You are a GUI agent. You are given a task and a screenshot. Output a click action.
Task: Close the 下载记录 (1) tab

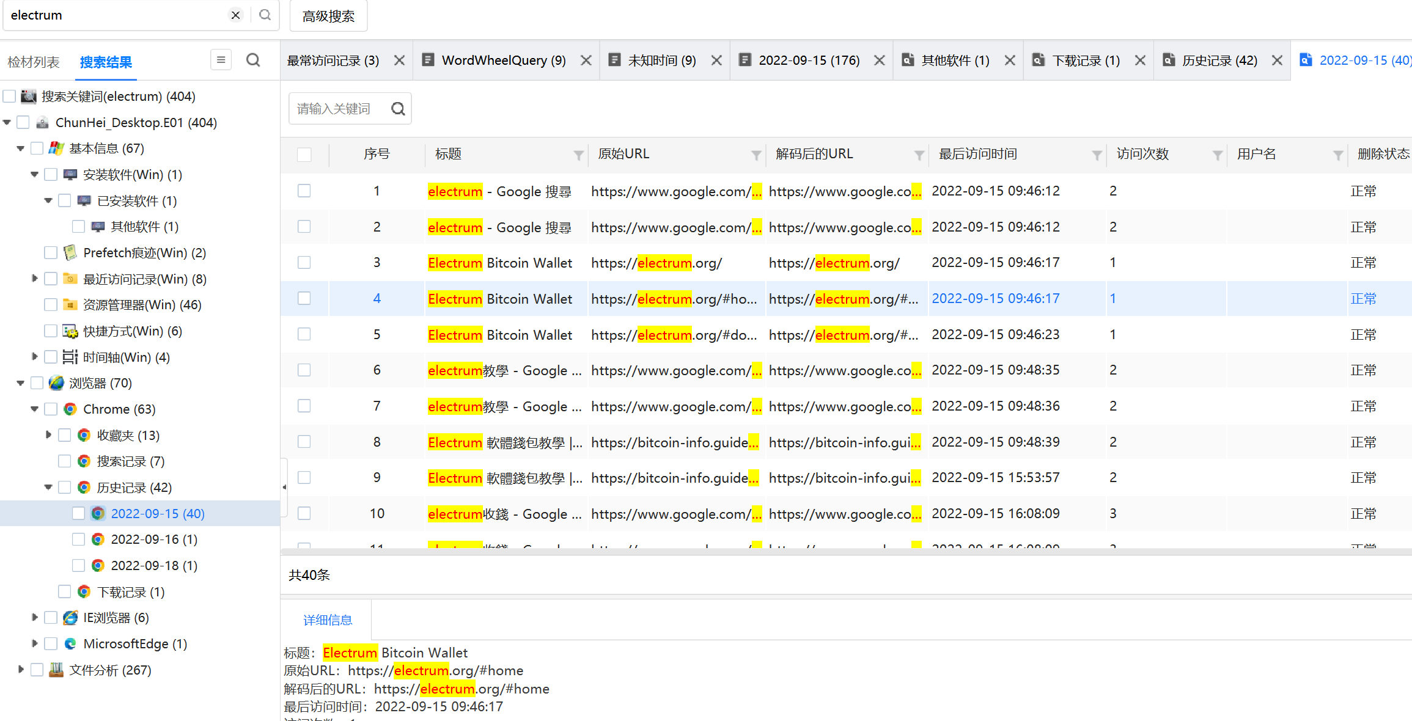[x=1140, y=60]
